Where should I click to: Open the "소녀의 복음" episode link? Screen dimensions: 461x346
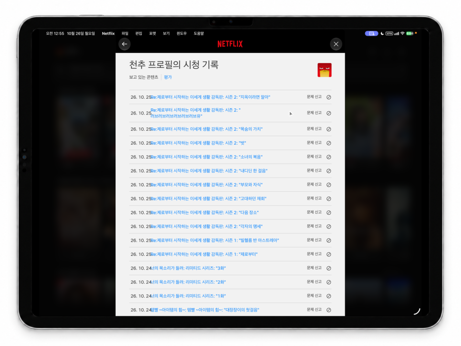(207, 157)
